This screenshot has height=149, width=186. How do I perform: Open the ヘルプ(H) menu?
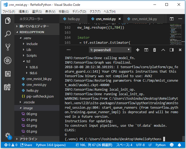coord(110,11)
